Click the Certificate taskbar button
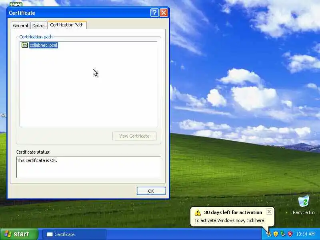Screen dimensions: 320x240 click(74, 234)
